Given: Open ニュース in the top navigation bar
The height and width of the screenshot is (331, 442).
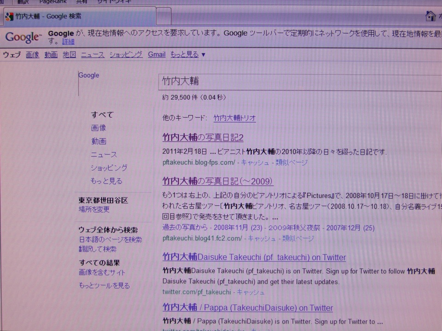Looking at the screenshot, I should click(93, 55).
